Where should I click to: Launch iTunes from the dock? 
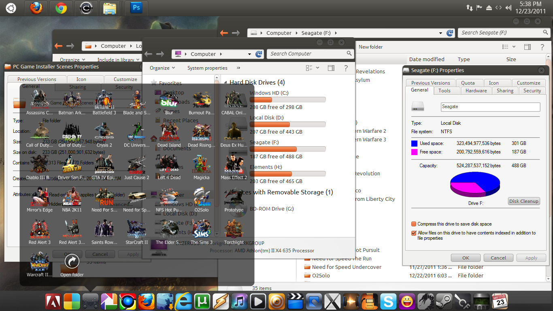pos(239,302)
